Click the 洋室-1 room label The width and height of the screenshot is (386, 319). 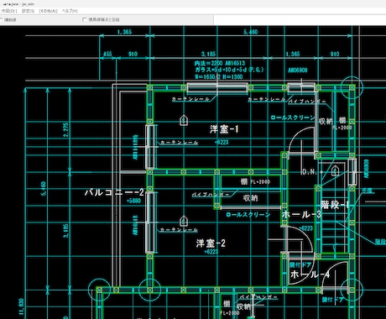click(224, 129)
